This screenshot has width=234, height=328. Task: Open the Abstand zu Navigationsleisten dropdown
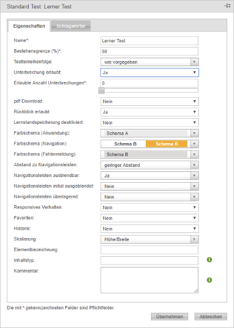(x=150, y=165)
